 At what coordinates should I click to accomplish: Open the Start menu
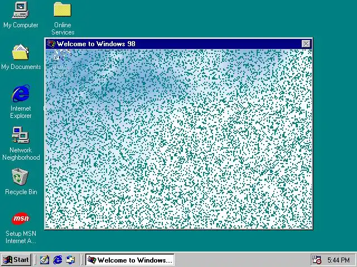point(16,260)
